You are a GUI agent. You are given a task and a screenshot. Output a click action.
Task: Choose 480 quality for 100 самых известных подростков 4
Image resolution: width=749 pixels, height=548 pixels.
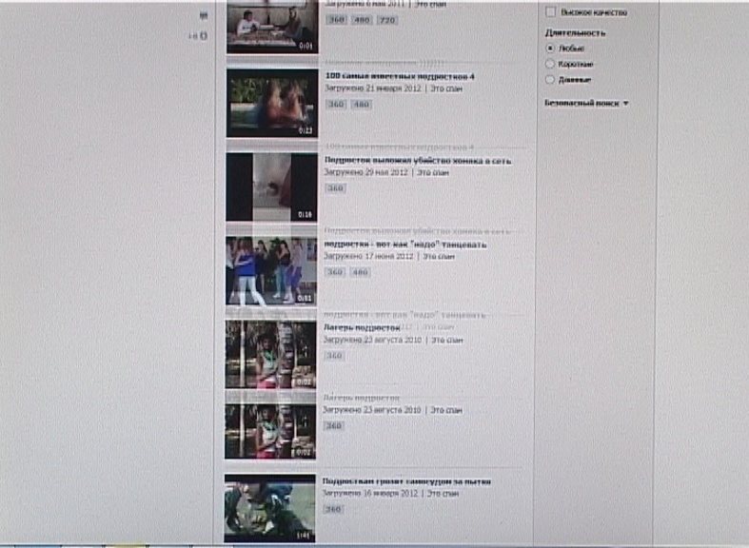coord(361,104)
